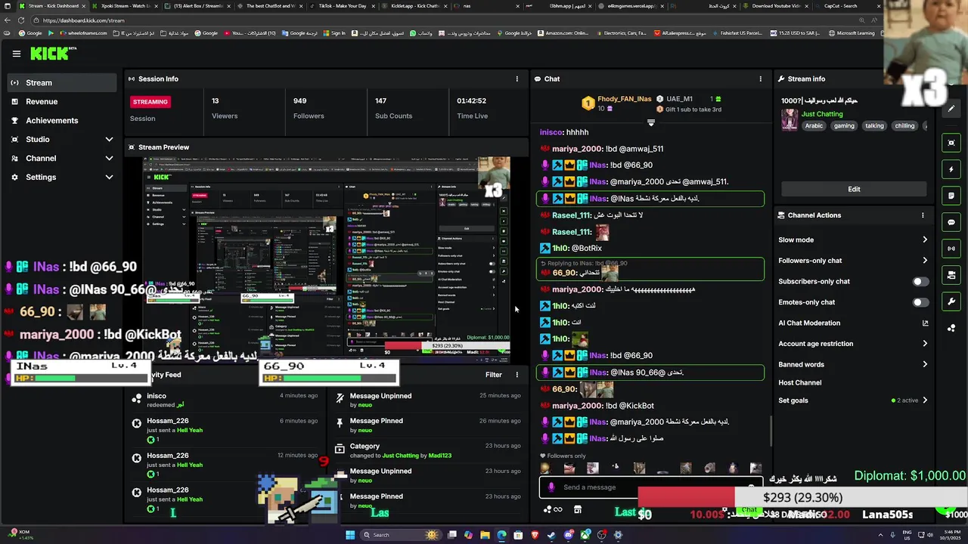The width and height of the screenshot is (968, 544).
Task: Open Discord from the taskbar
Action: (569, 535)
